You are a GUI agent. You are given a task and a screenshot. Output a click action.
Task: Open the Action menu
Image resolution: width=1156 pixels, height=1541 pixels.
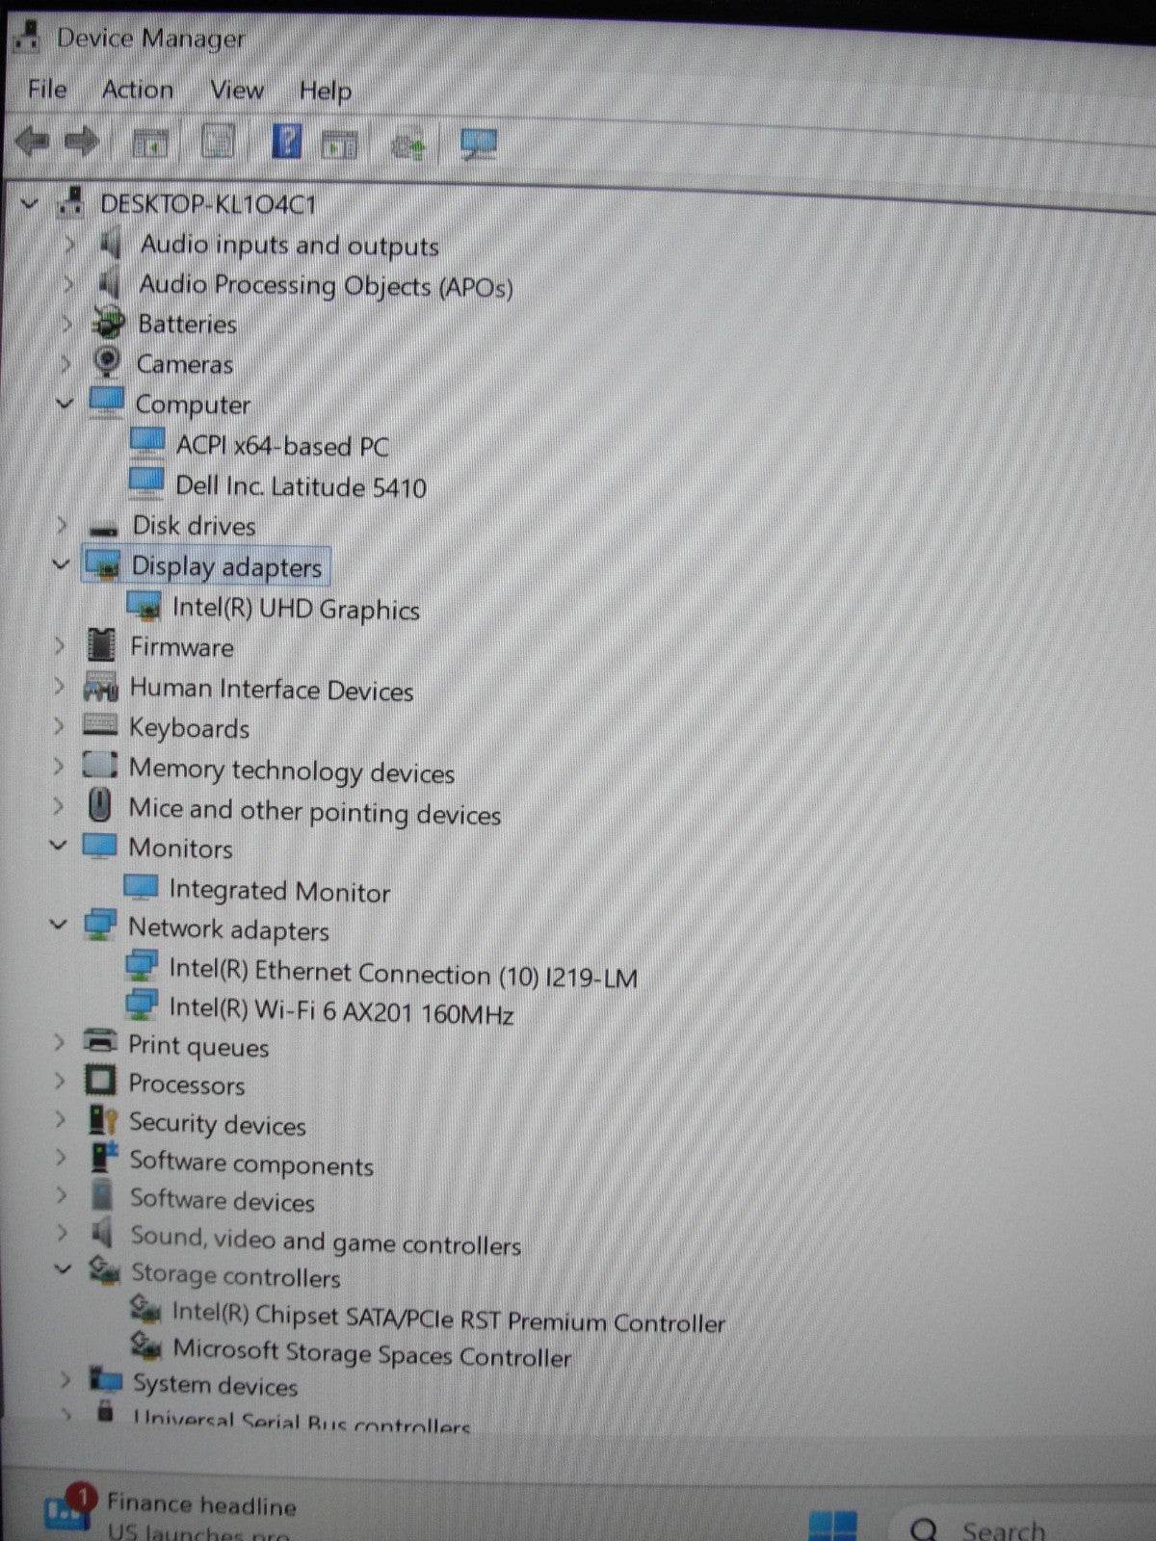click(138, 90)
